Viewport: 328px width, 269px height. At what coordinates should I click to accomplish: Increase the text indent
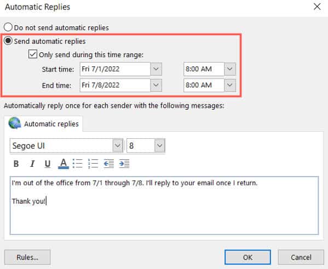(124, 164)
